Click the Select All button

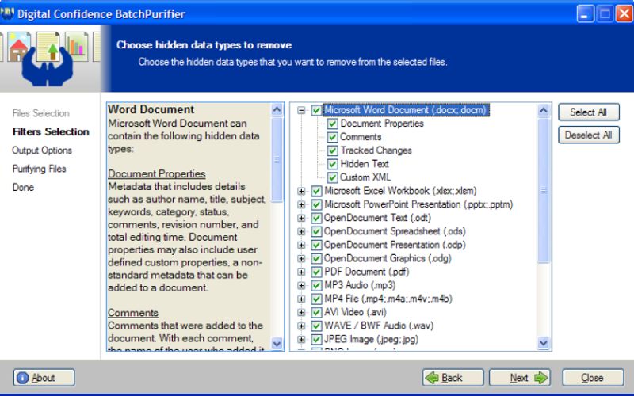(588, 112)
